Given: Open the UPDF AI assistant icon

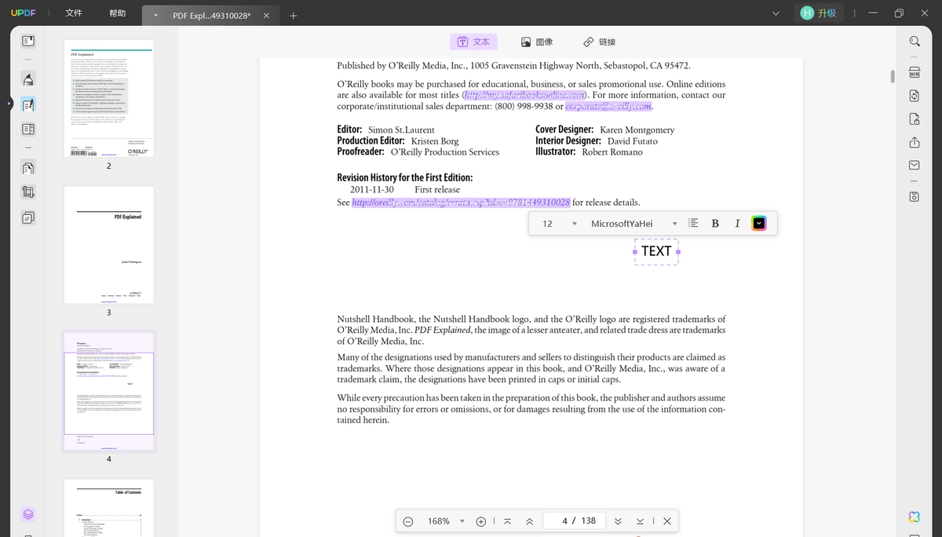Looking at the screenshot, I should (x=915, y=516).
